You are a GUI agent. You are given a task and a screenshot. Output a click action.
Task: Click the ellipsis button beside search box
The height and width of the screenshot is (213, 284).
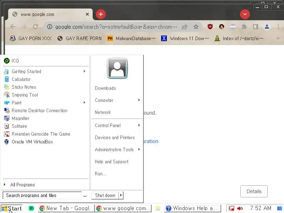click(x=85, y=196)
